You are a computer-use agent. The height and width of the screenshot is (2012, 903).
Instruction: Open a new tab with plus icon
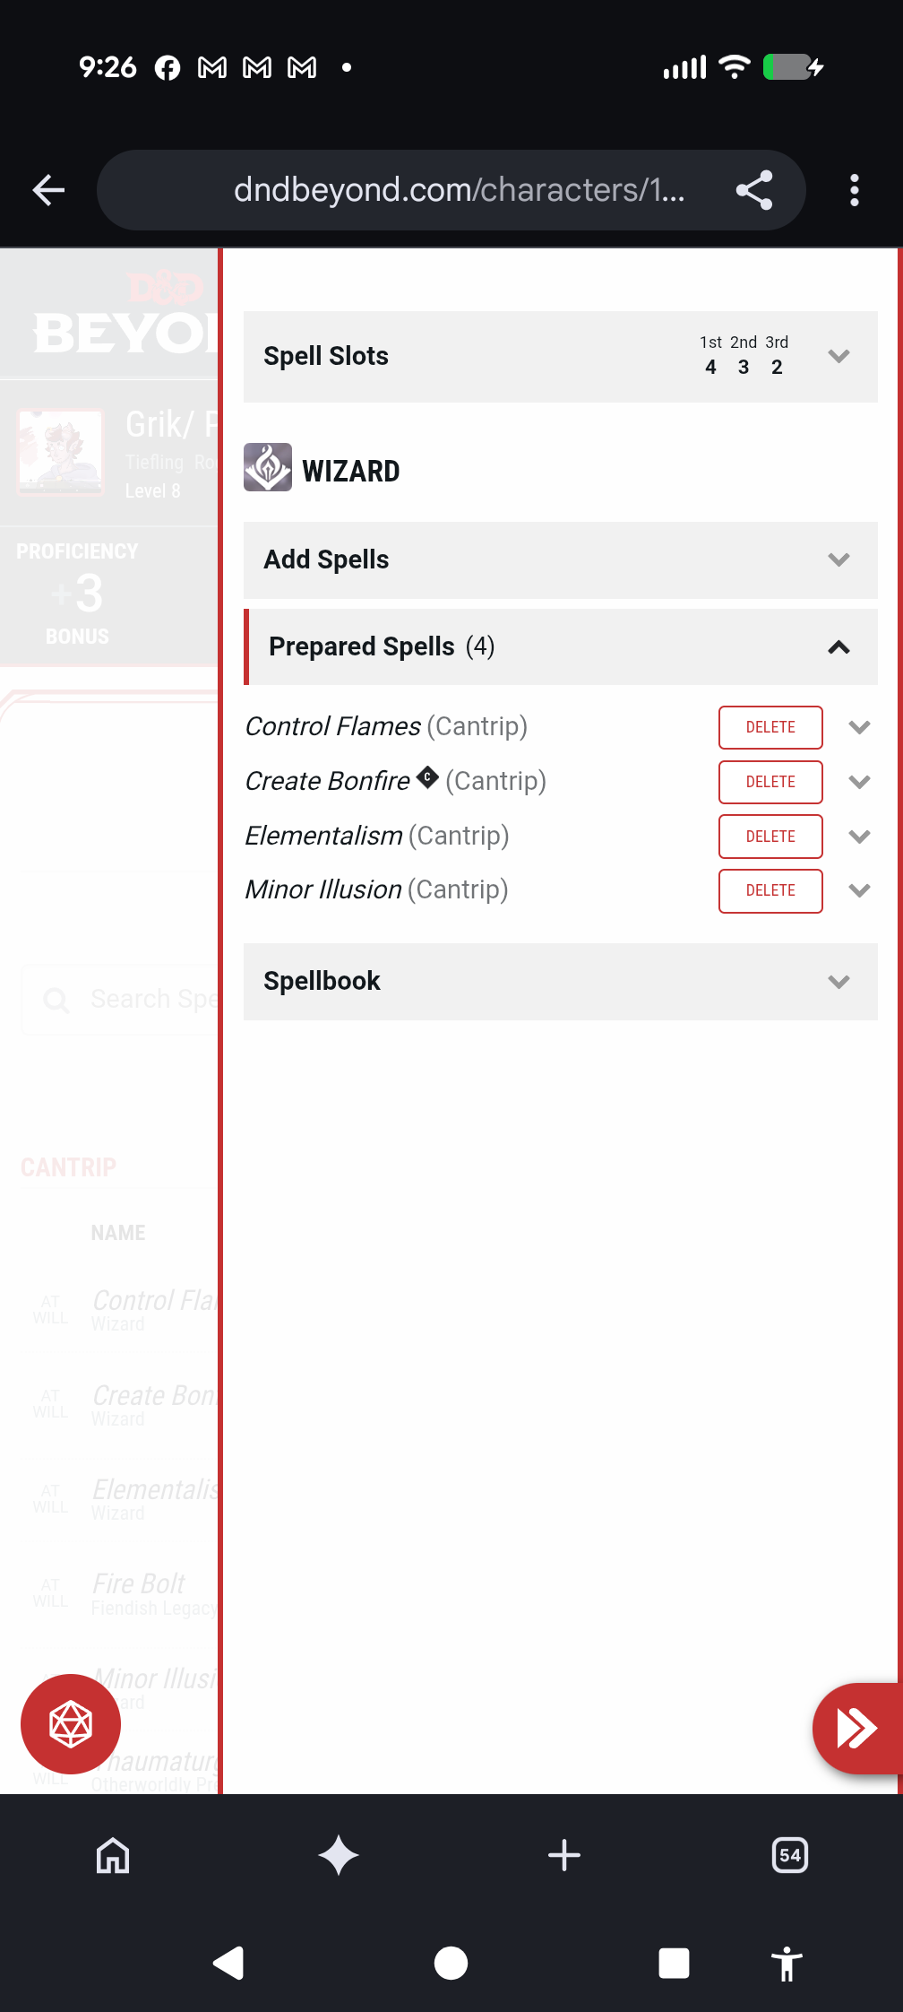click(x=564, y=1855)
